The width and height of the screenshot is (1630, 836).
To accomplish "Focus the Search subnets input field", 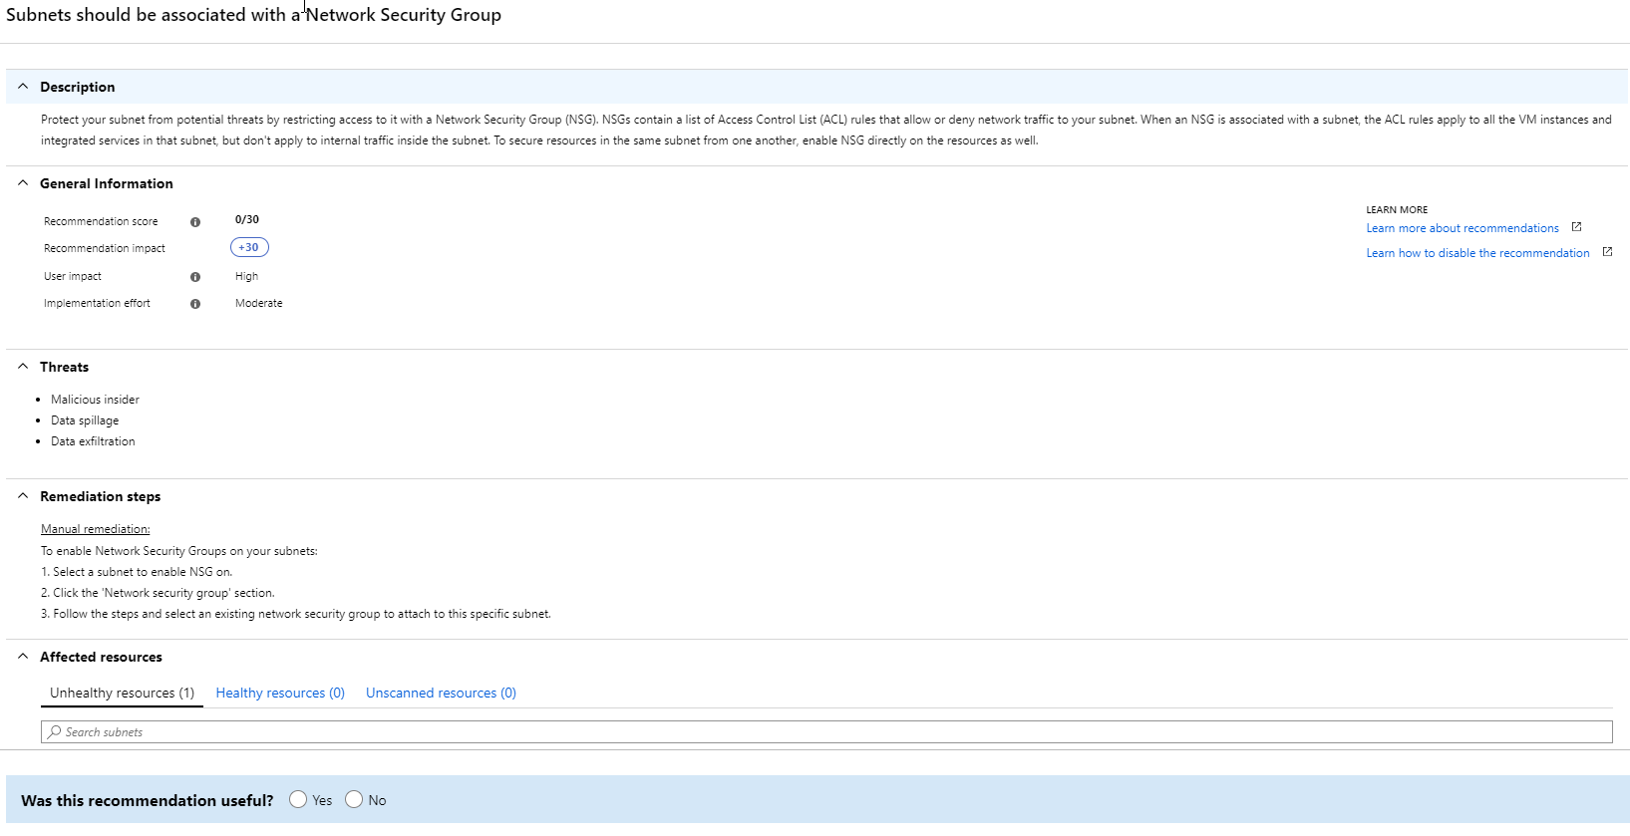I will pyautogui.click(x=827, y=732).
